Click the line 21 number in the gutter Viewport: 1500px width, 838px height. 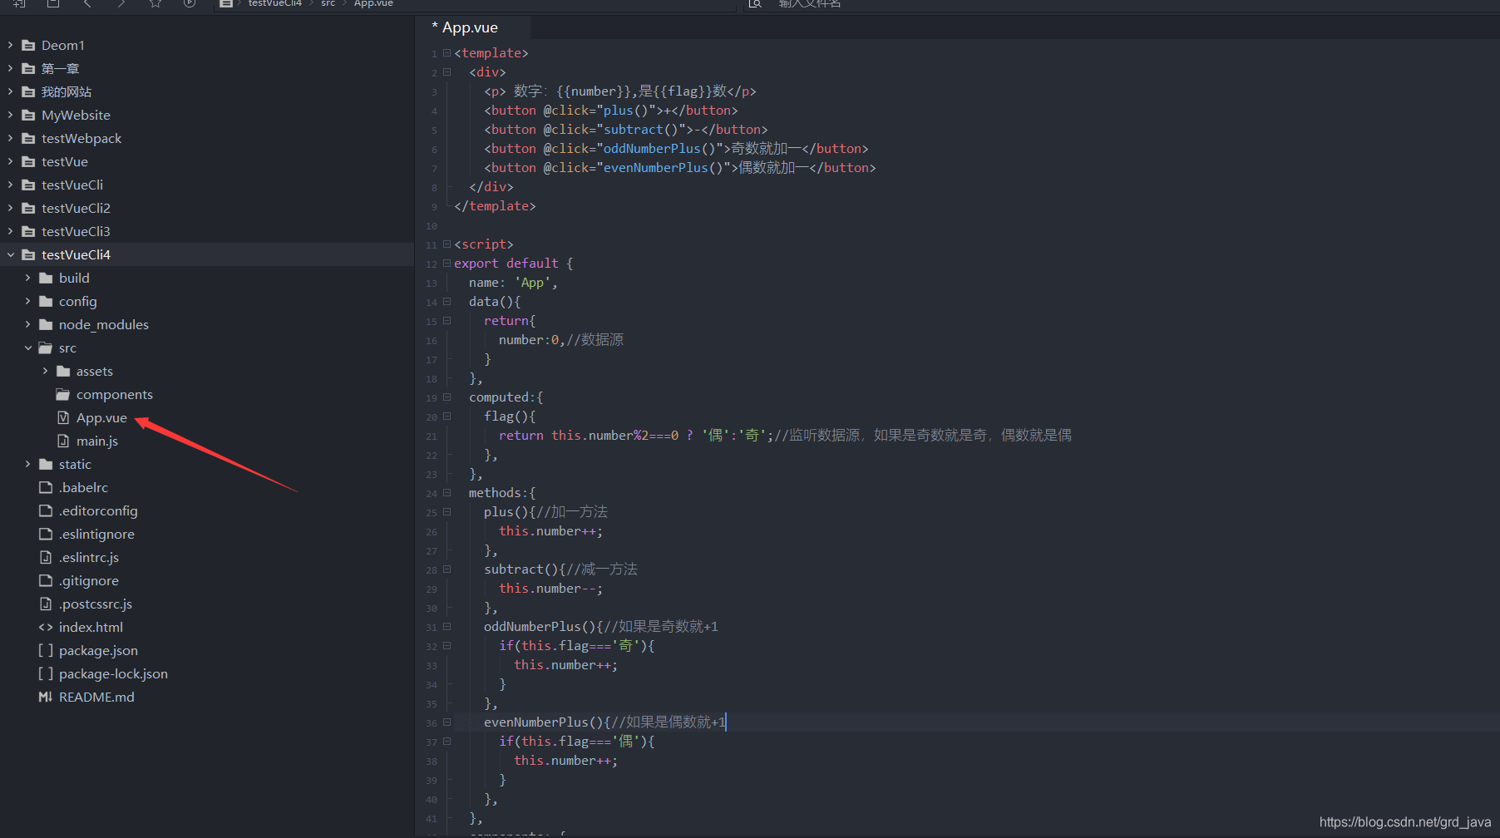tap(432, 436)
